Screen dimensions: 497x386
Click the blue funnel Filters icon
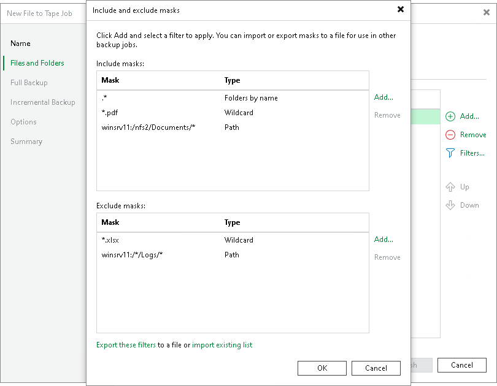click(x=450, y=153)
